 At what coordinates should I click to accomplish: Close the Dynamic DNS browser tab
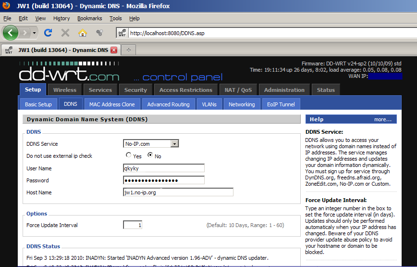pyautogui.click(x=114, y=50)
